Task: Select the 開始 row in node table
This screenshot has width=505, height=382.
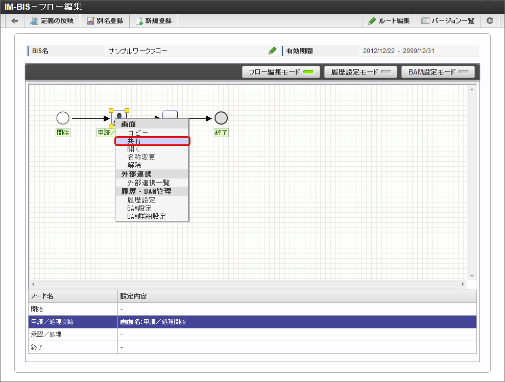Action: point(252,309)
